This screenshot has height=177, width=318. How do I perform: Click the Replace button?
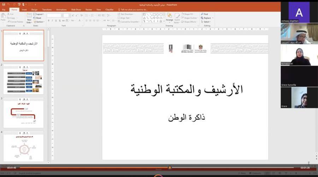[207, 18]
